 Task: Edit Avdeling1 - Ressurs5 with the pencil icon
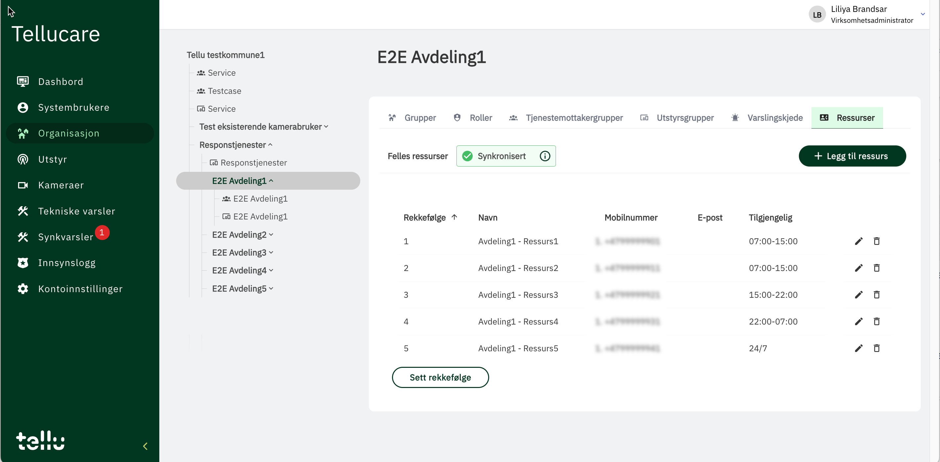(859, 348)
